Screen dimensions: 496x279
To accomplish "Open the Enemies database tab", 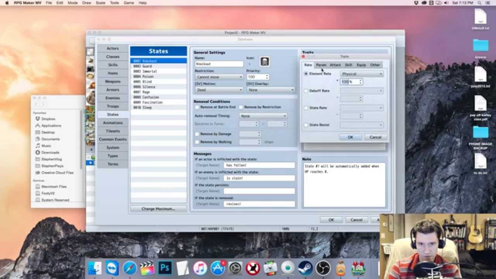I will (113, 98).
